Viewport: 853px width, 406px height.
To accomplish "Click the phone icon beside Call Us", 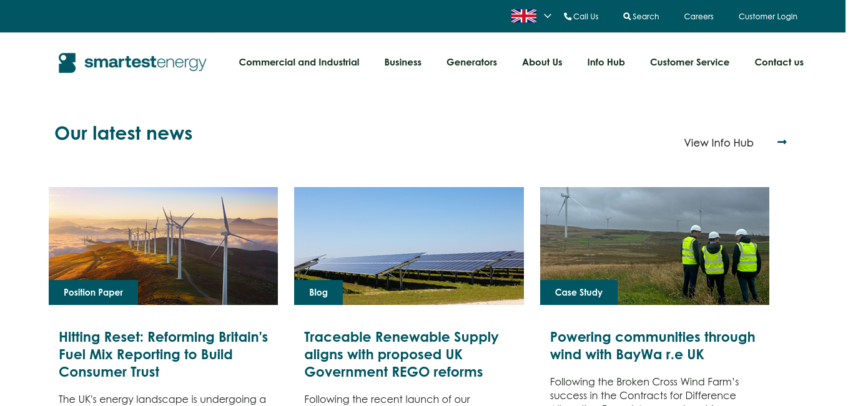I will 568,16.
